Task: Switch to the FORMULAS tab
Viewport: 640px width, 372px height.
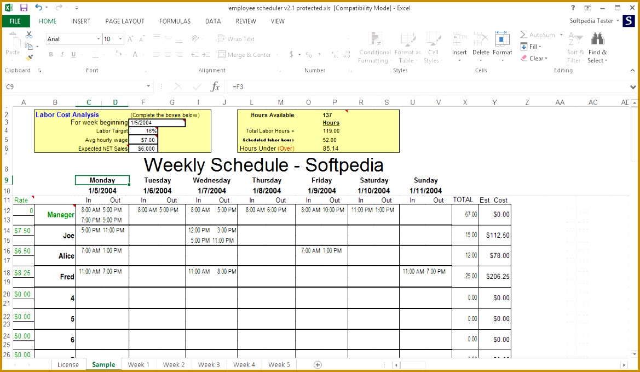Action: coord(175,21)
